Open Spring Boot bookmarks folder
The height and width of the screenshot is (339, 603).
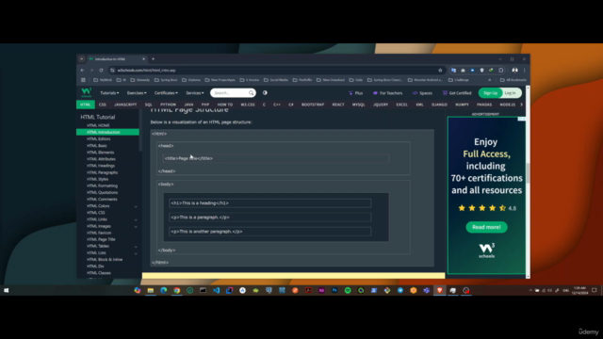click(x=166, y=80)
